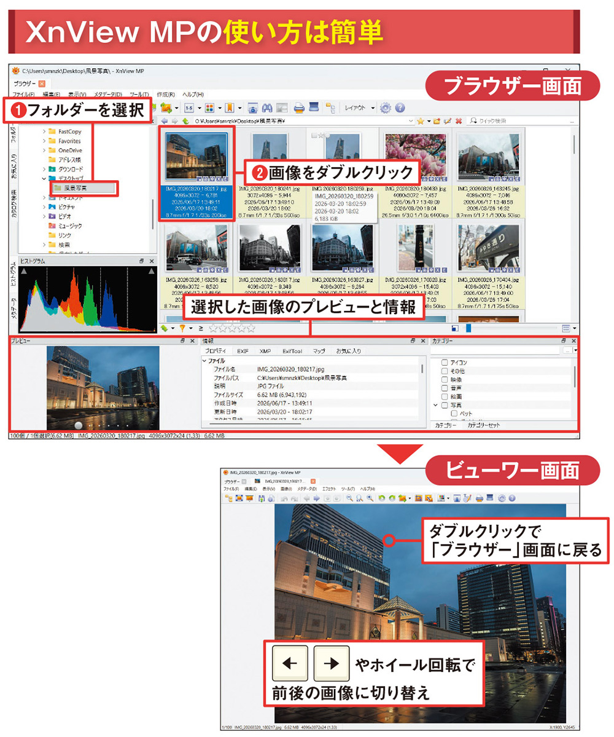The height and width of the screenshot is (737, 614).
Task: Collapse the 写真 category tree arrow
Action: [435, 404]
